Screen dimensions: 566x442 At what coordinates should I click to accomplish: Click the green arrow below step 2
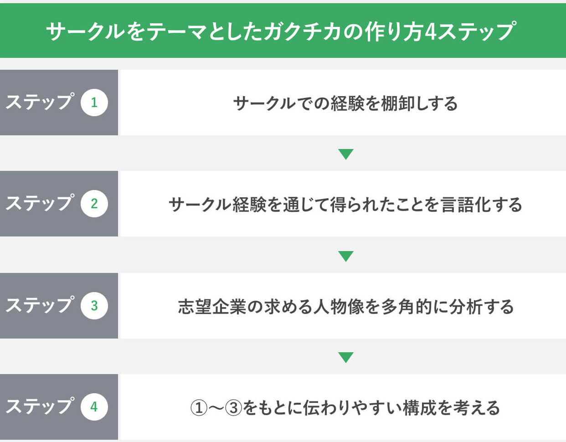[x=346, y=256]
